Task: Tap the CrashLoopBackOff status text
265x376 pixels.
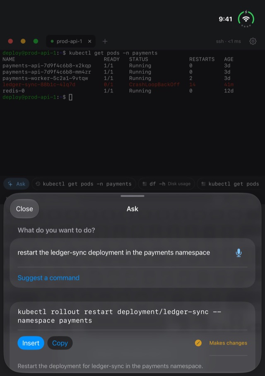Action: pyautogui.click(x=154, y=84)
